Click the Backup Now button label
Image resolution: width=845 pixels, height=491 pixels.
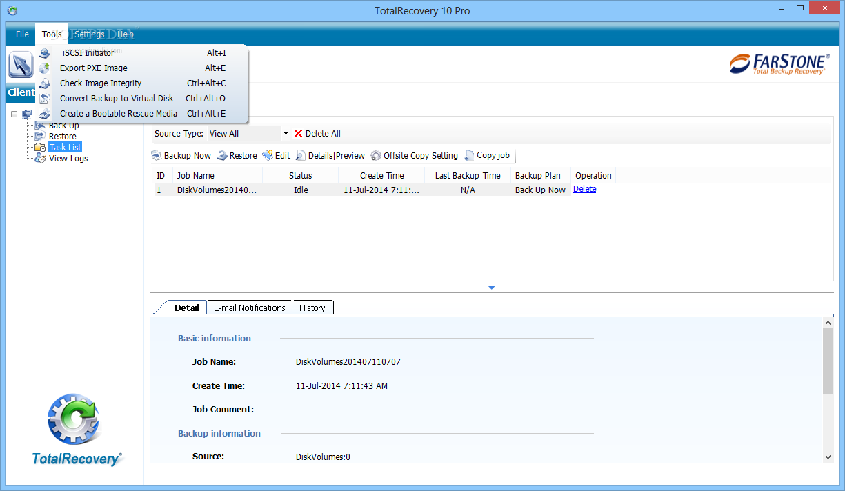coord(188,156)
